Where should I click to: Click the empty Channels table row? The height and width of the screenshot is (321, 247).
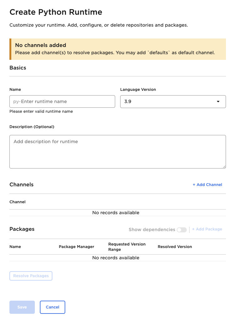click(116, 213)
